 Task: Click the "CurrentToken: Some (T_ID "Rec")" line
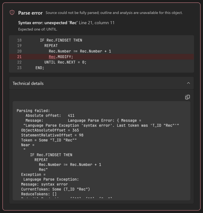56,189
